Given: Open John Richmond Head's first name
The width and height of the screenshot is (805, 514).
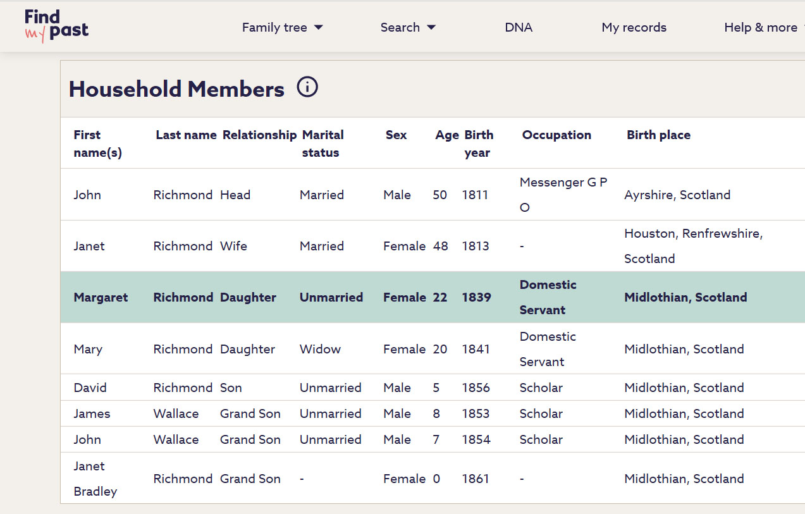Looking at the screenshot, I should pyautogui.click(x=87, y=195).
